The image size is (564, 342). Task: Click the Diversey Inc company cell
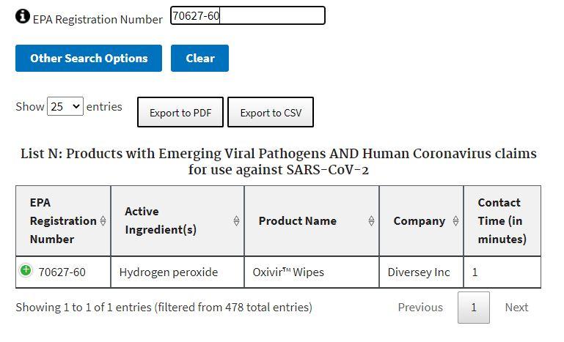(419, 272)
